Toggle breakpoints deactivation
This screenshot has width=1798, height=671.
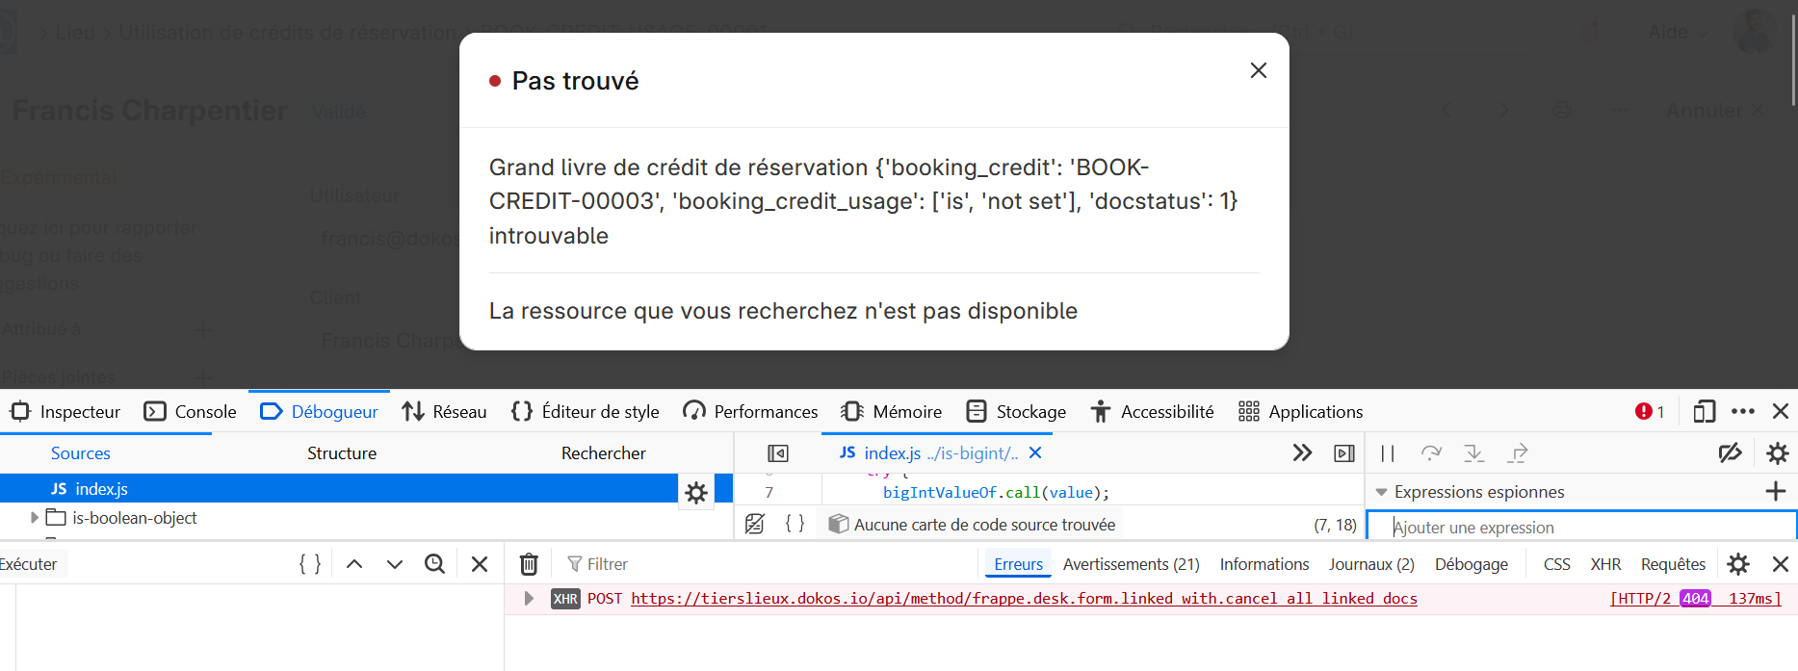[x=1730, y=453]
